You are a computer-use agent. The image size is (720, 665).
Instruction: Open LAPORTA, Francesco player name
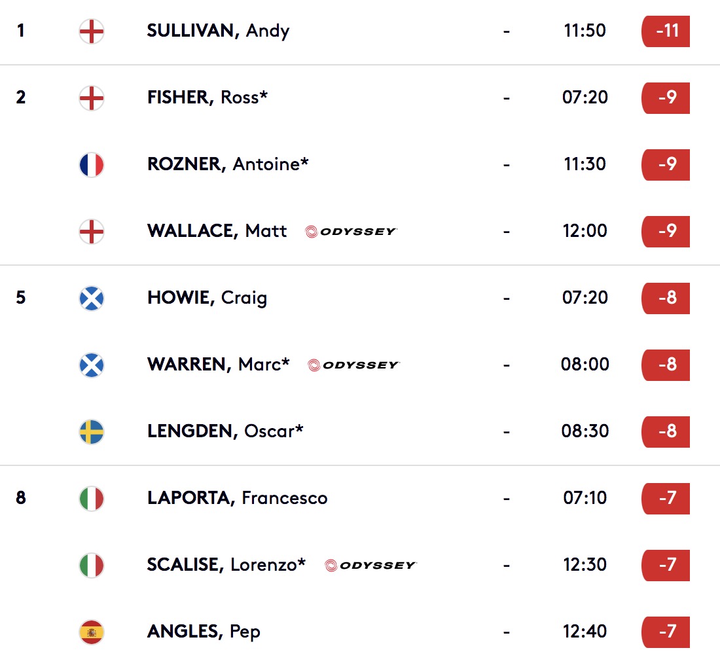point(238,498)
